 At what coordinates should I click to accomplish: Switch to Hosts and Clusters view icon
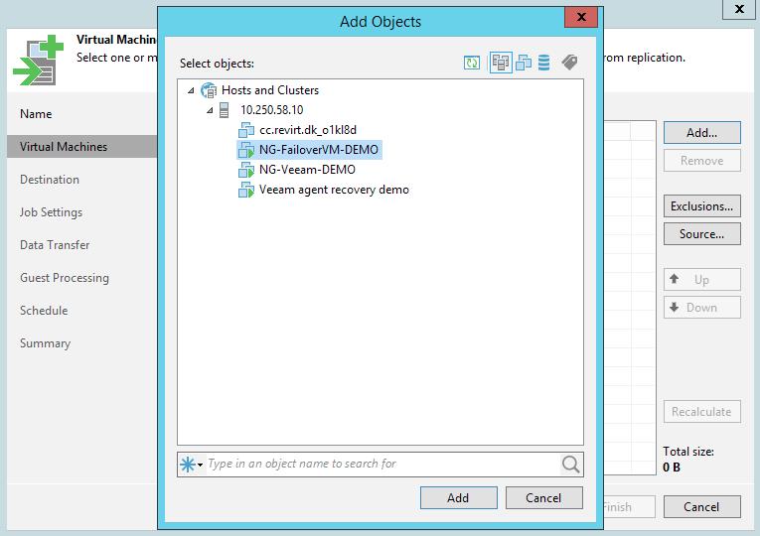[501, 63]
